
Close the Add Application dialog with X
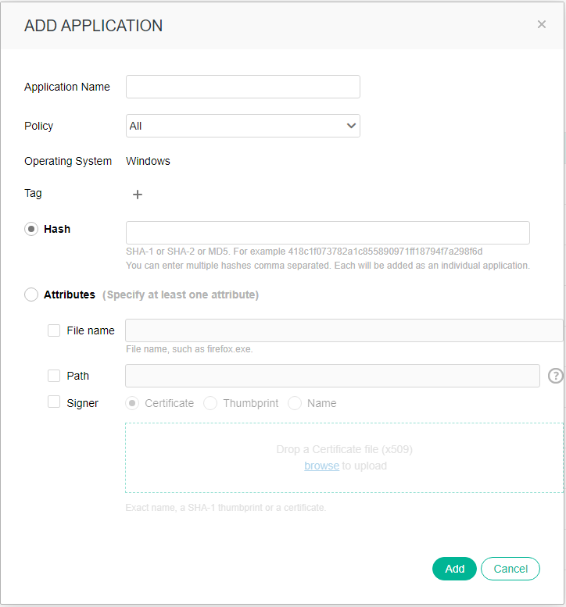tap(542, 24)
